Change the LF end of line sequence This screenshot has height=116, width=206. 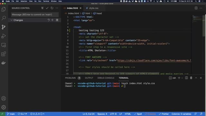click(x=121, y=114)
